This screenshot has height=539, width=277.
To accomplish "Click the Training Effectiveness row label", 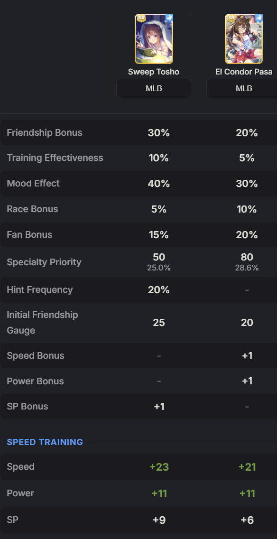I will coord(55,158).
